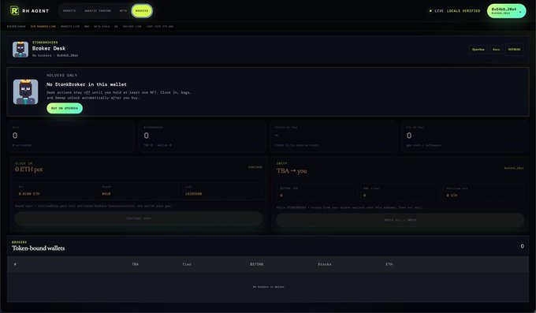Screen dimensions: 536x313
Task: Click the Live status dot indicator
Action: click(430, 11)
